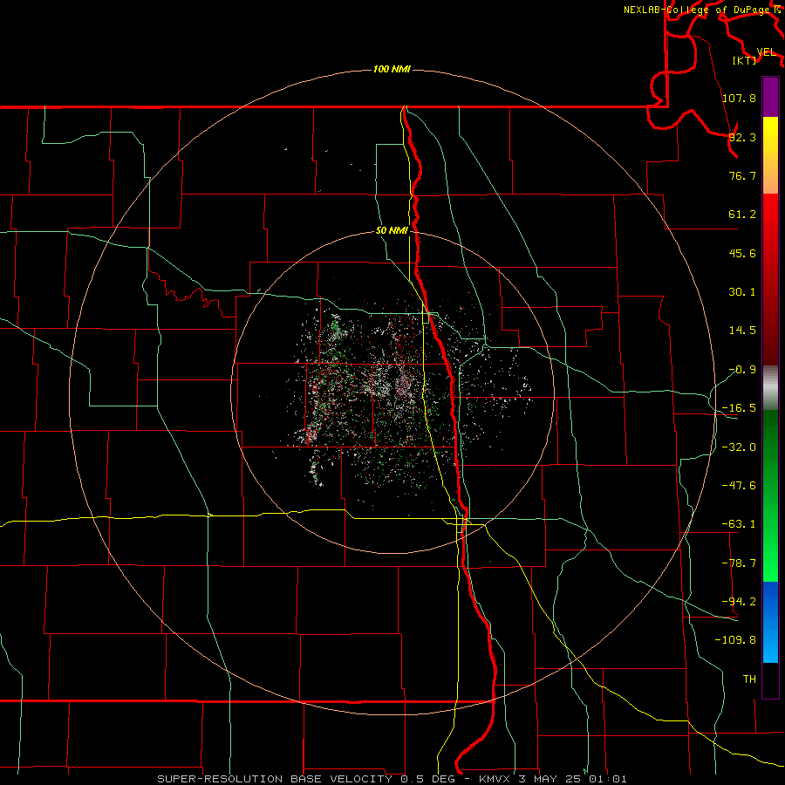This screenshot has height=785, width=785.
Task: Pick the black TH segment of color bar
Action: (x=770, y=680)
